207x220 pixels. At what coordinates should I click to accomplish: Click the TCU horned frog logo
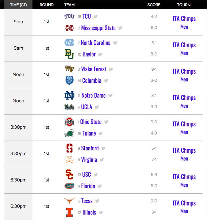(69, 17)
